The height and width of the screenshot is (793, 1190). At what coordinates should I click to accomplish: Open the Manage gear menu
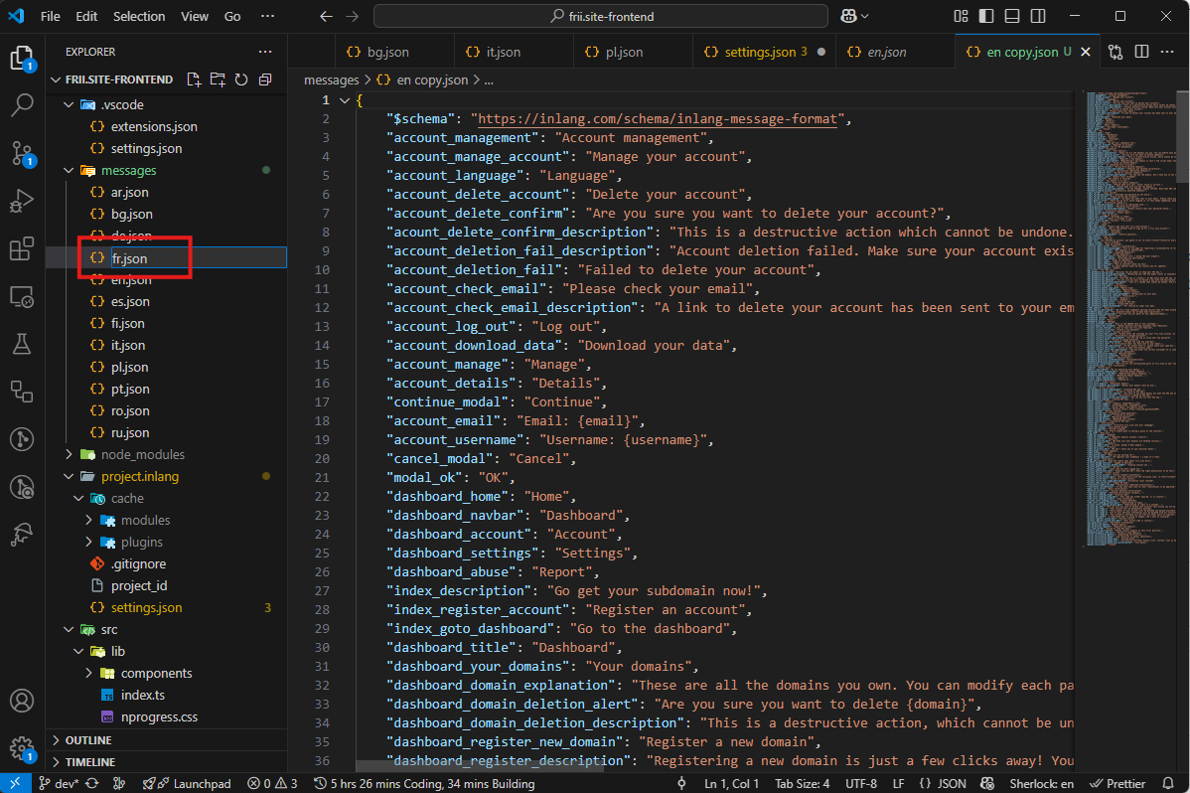(22, 749)
